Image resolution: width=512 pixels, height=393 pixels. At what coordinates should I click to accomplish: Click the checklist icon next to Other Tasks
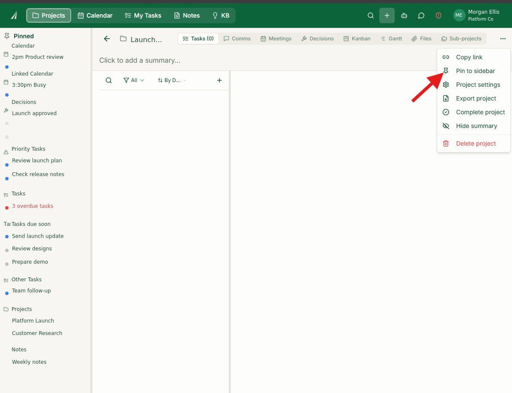[x=6, y=280]
